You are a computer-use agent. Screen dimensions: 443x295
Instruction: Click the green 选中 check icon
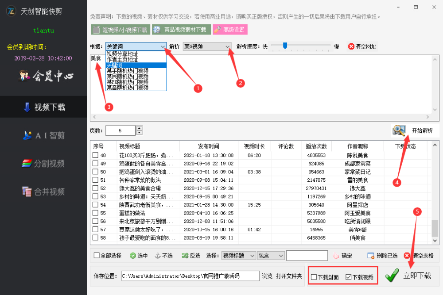[133, 256]
